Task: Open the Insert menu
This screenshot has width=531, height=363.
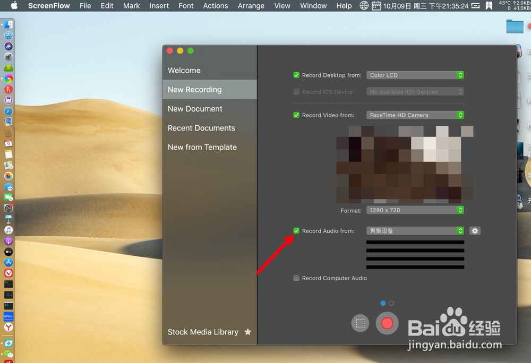Action: pyautogui.click(x=159, y=6)
